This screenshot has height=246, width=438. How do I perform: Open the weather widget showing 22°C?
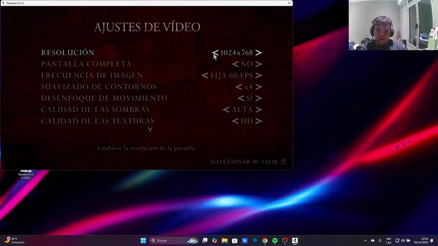(x=14, y=241)
